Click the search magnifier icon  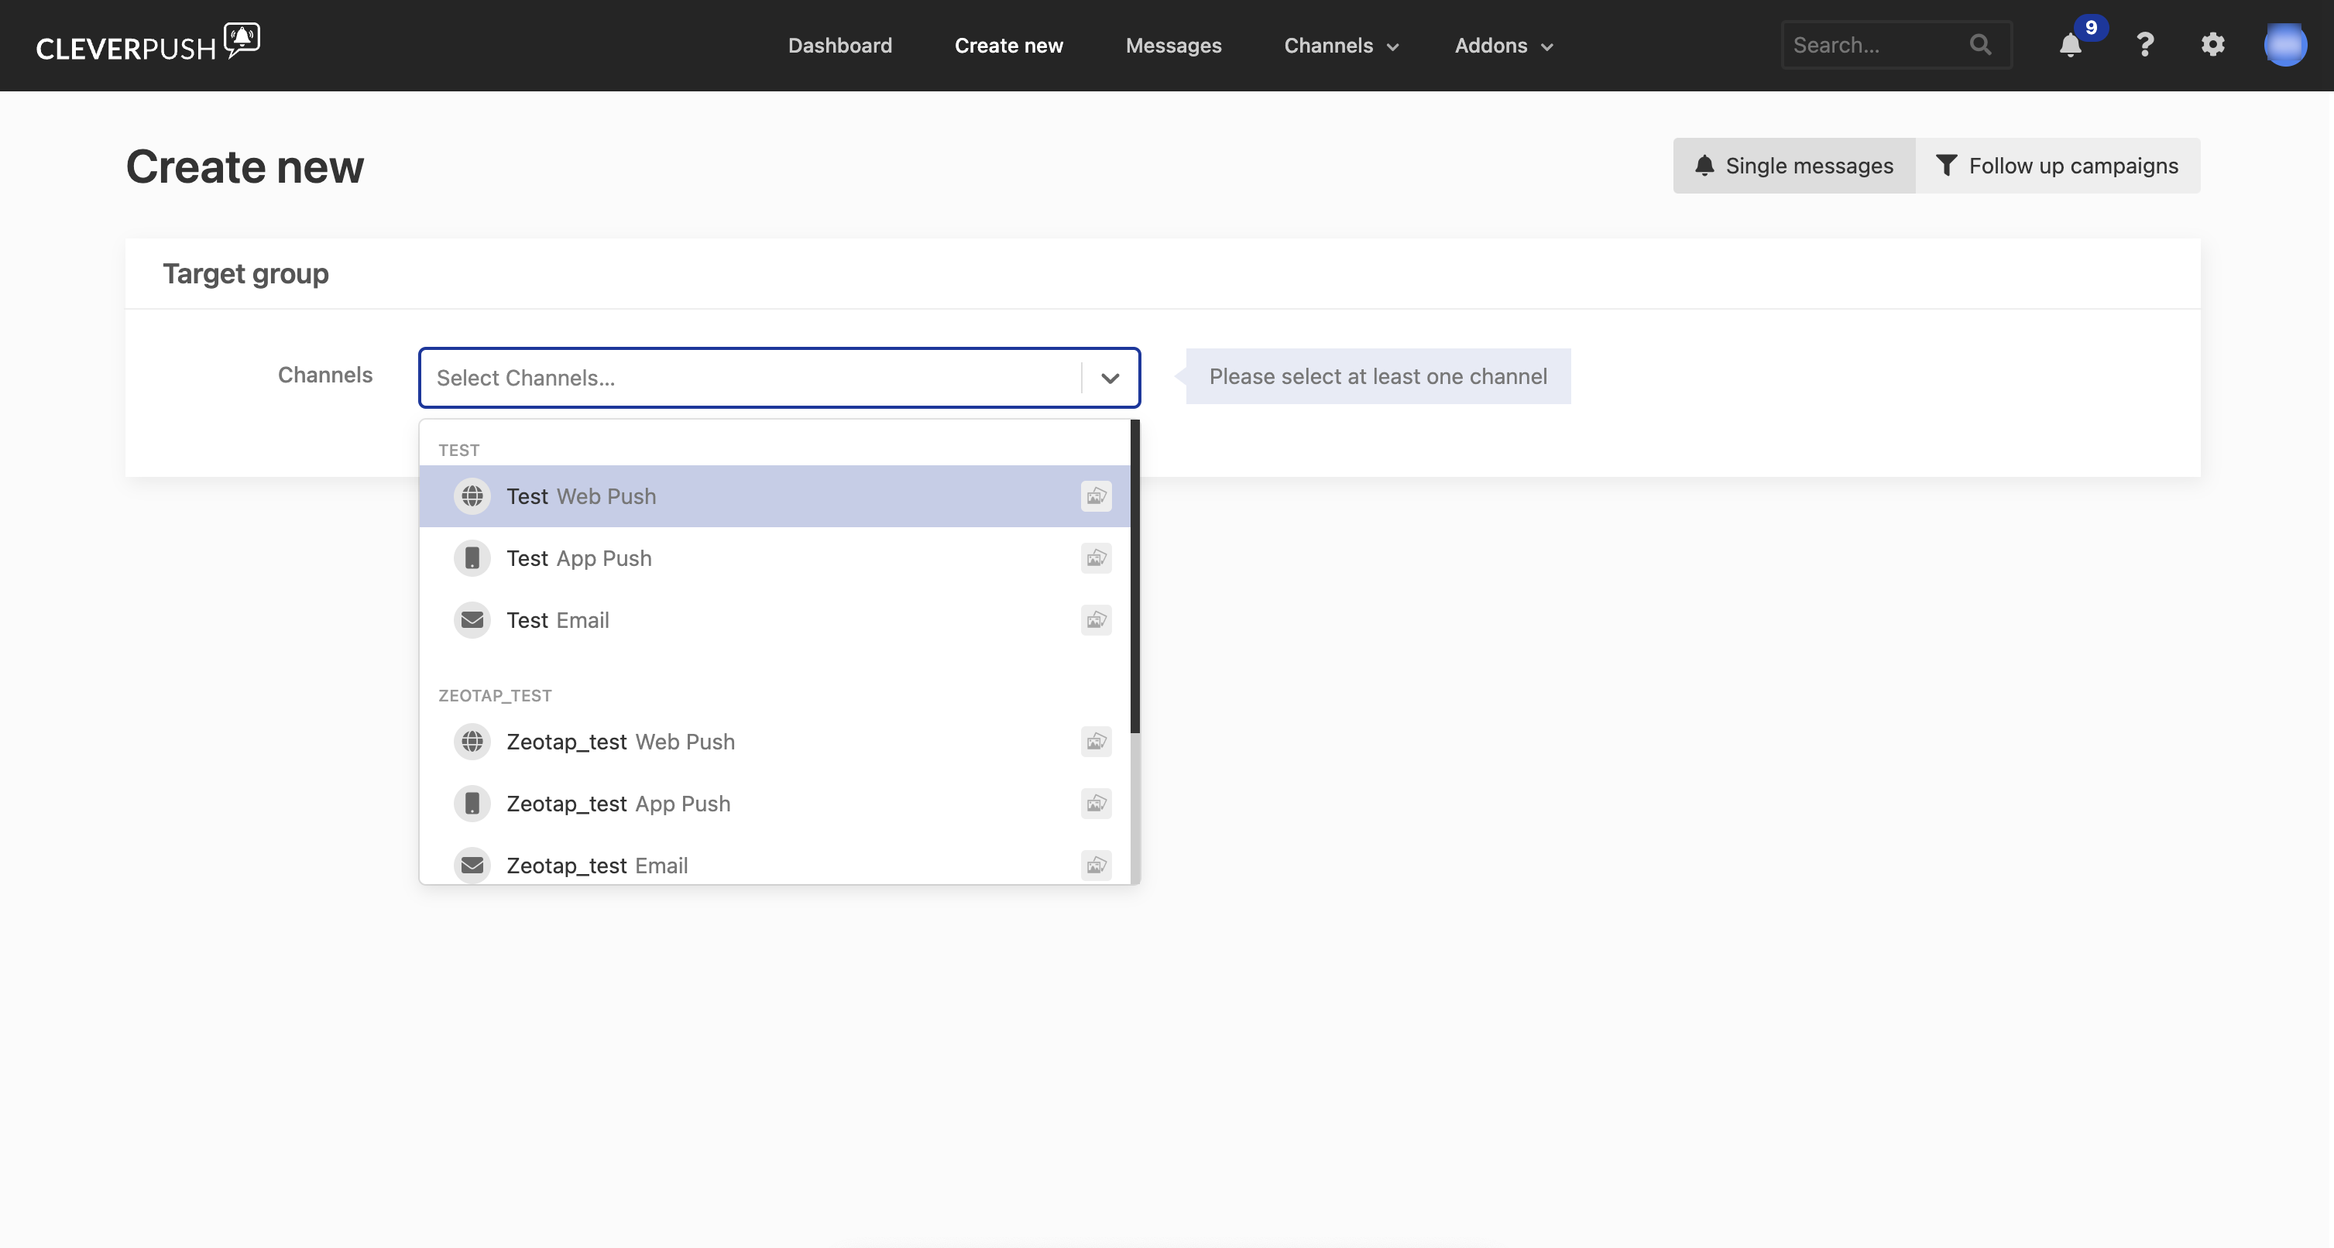click(x=1981, y=44)
